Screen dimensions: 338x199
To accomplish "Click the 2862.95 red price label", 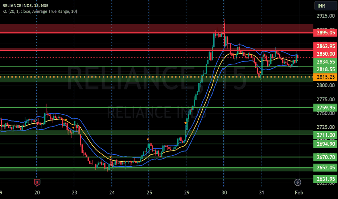I will click(x=326, y=46).
